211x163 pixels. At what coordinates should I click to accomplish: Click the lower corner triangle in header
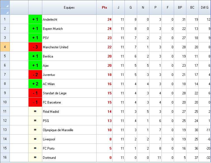5,11
